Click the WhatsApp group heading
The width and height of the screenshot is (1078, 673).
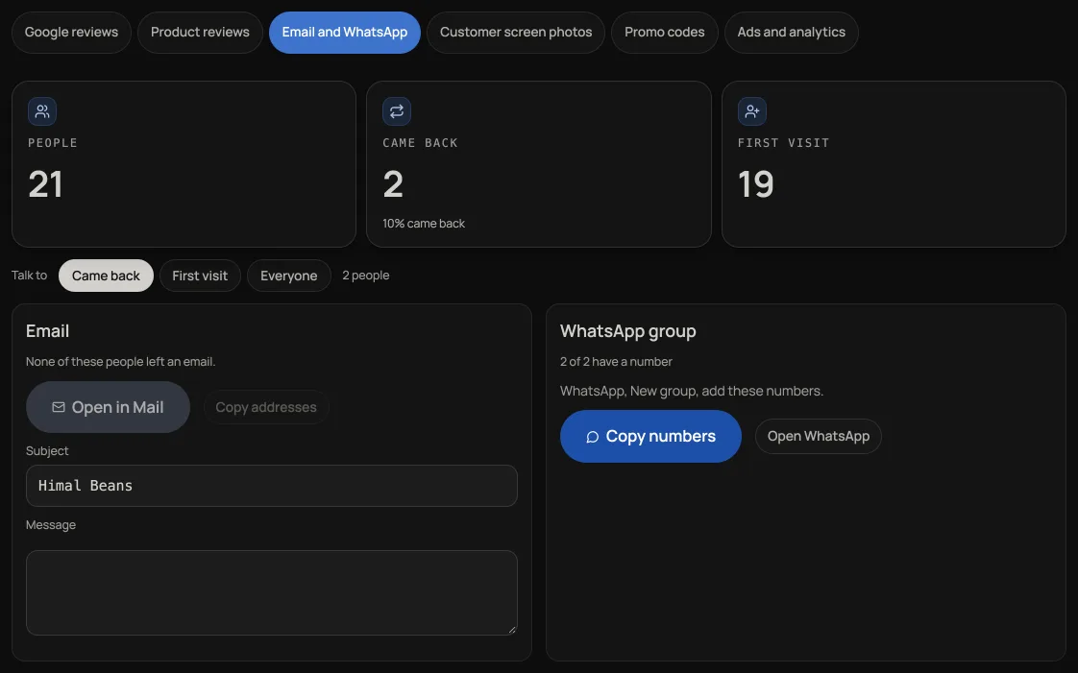(x=627, y=331)
